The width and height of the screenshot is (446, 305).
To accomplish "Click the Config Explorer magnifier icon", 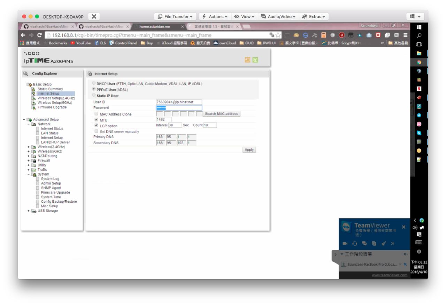I will [25, 74].
